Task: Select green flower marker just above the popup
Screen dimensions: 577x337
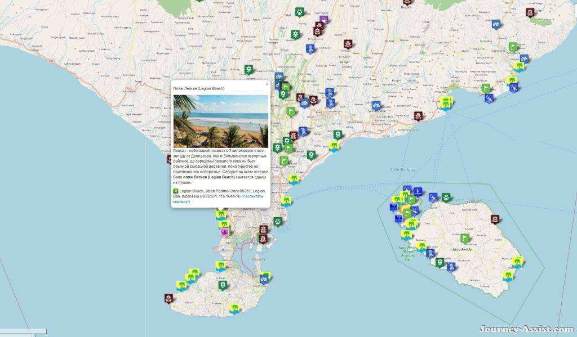Action: (248, 70)
